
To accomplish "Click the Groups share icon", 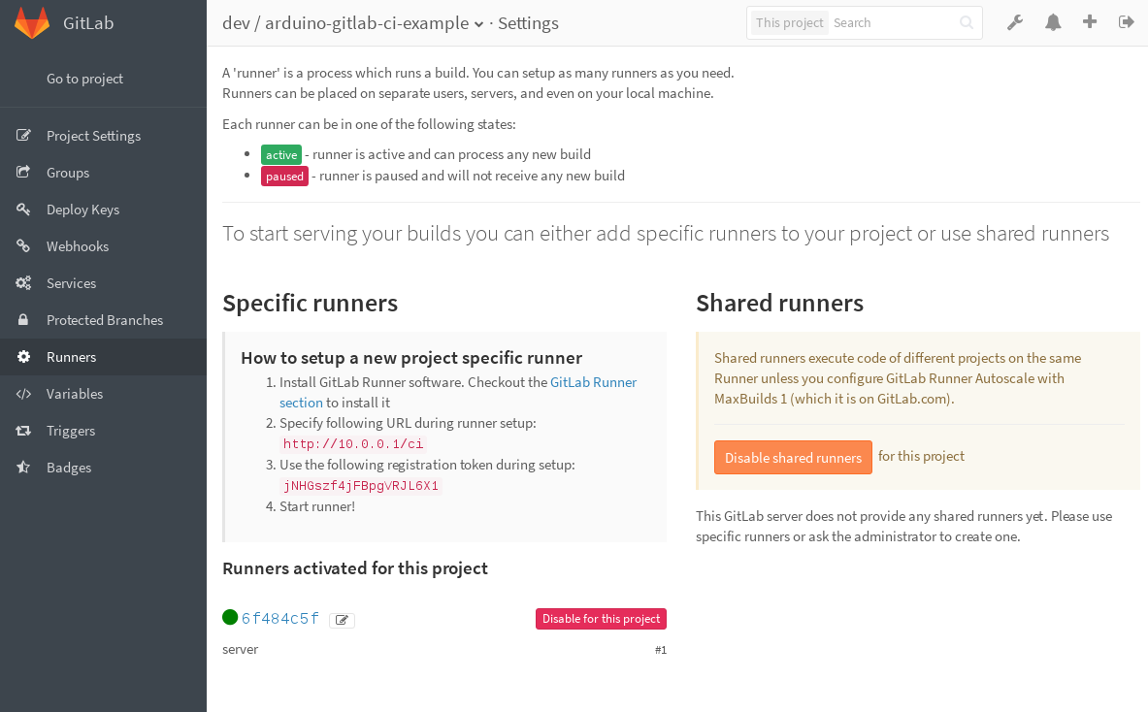I will tap(23, 172).
